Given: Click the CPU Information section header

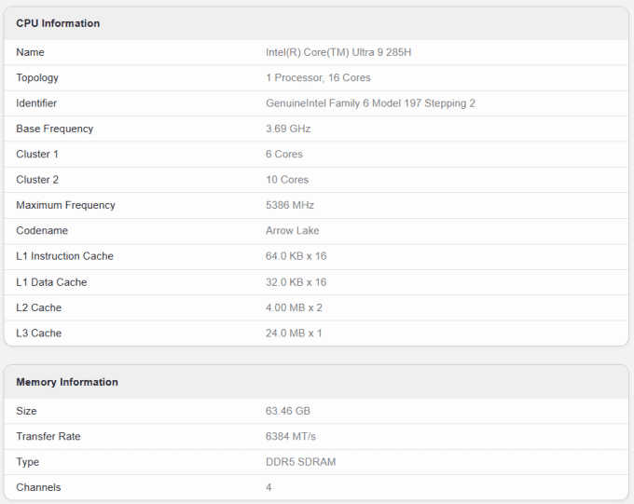Looking at the screenshot, I should pyautogui.click(x=58, y=23).
